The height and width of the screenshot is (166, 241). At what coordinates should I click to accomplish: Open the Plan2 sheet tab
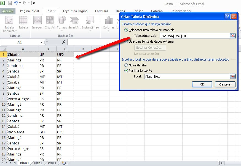click(38, 163)
